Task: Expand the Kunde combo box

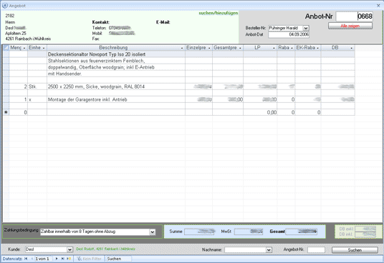Action: click(69, 249)
